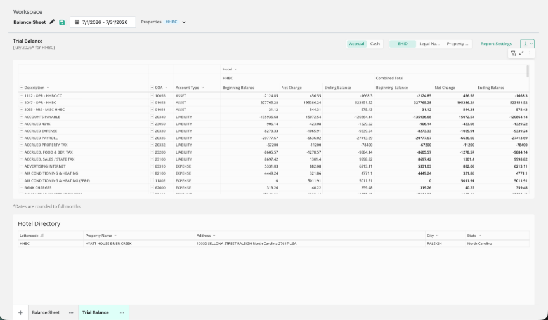The width and height of the screenshot is (548, 320).
Task: Click the ACCRUED, FOOD & BEV. TAX row label
Action: tap(49, 152)
